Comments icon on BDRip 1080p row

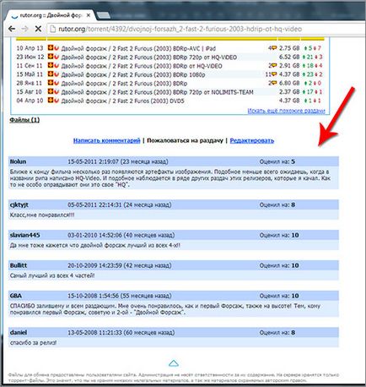[274, 74]
